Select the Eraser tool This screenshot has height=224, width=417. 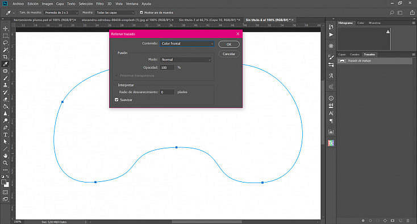pyautogui.click(x=5, y=99)
